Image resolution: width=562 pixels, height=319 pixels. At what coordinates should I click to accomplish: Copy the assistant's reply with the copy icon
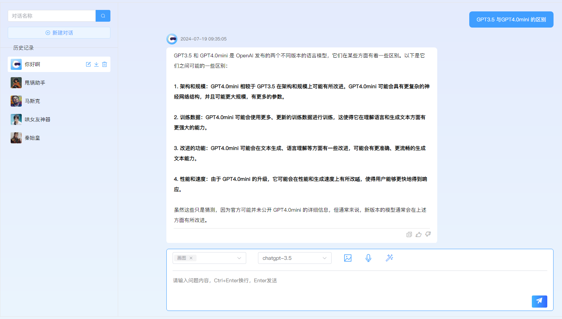click(x=409, y=234)
